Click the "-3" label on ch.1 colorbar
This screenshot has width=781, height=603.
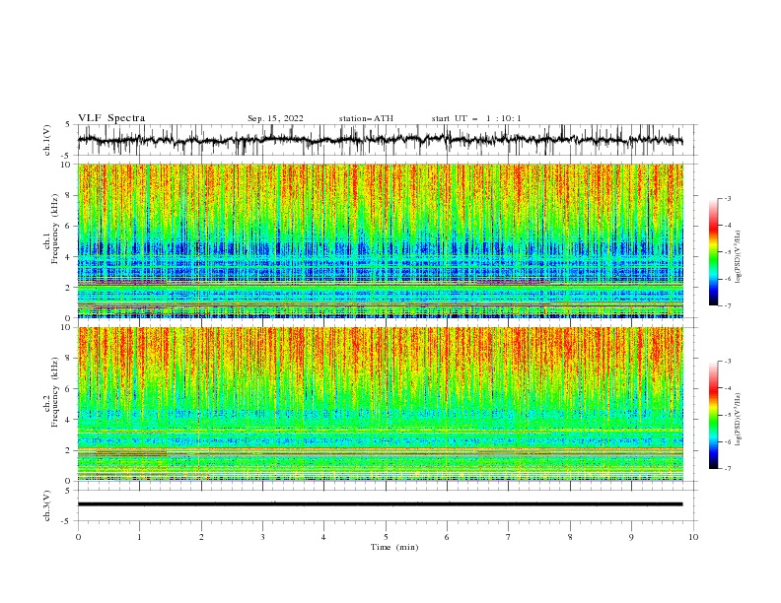coord(728,198)
